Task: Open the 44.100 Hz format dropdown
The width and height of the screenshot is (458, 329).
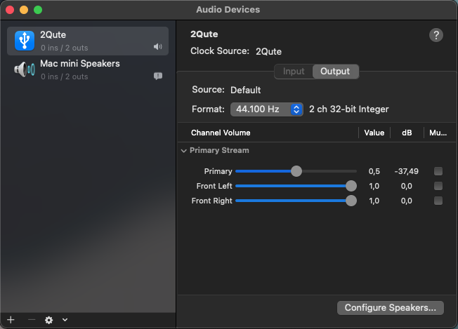Action: point(267,109)
